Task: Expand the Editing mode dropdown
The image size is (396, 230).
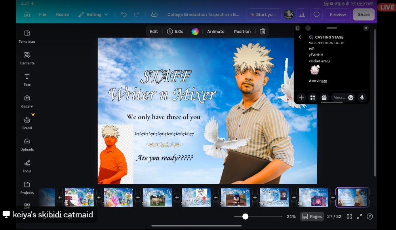Action: (x=93, y=15)
